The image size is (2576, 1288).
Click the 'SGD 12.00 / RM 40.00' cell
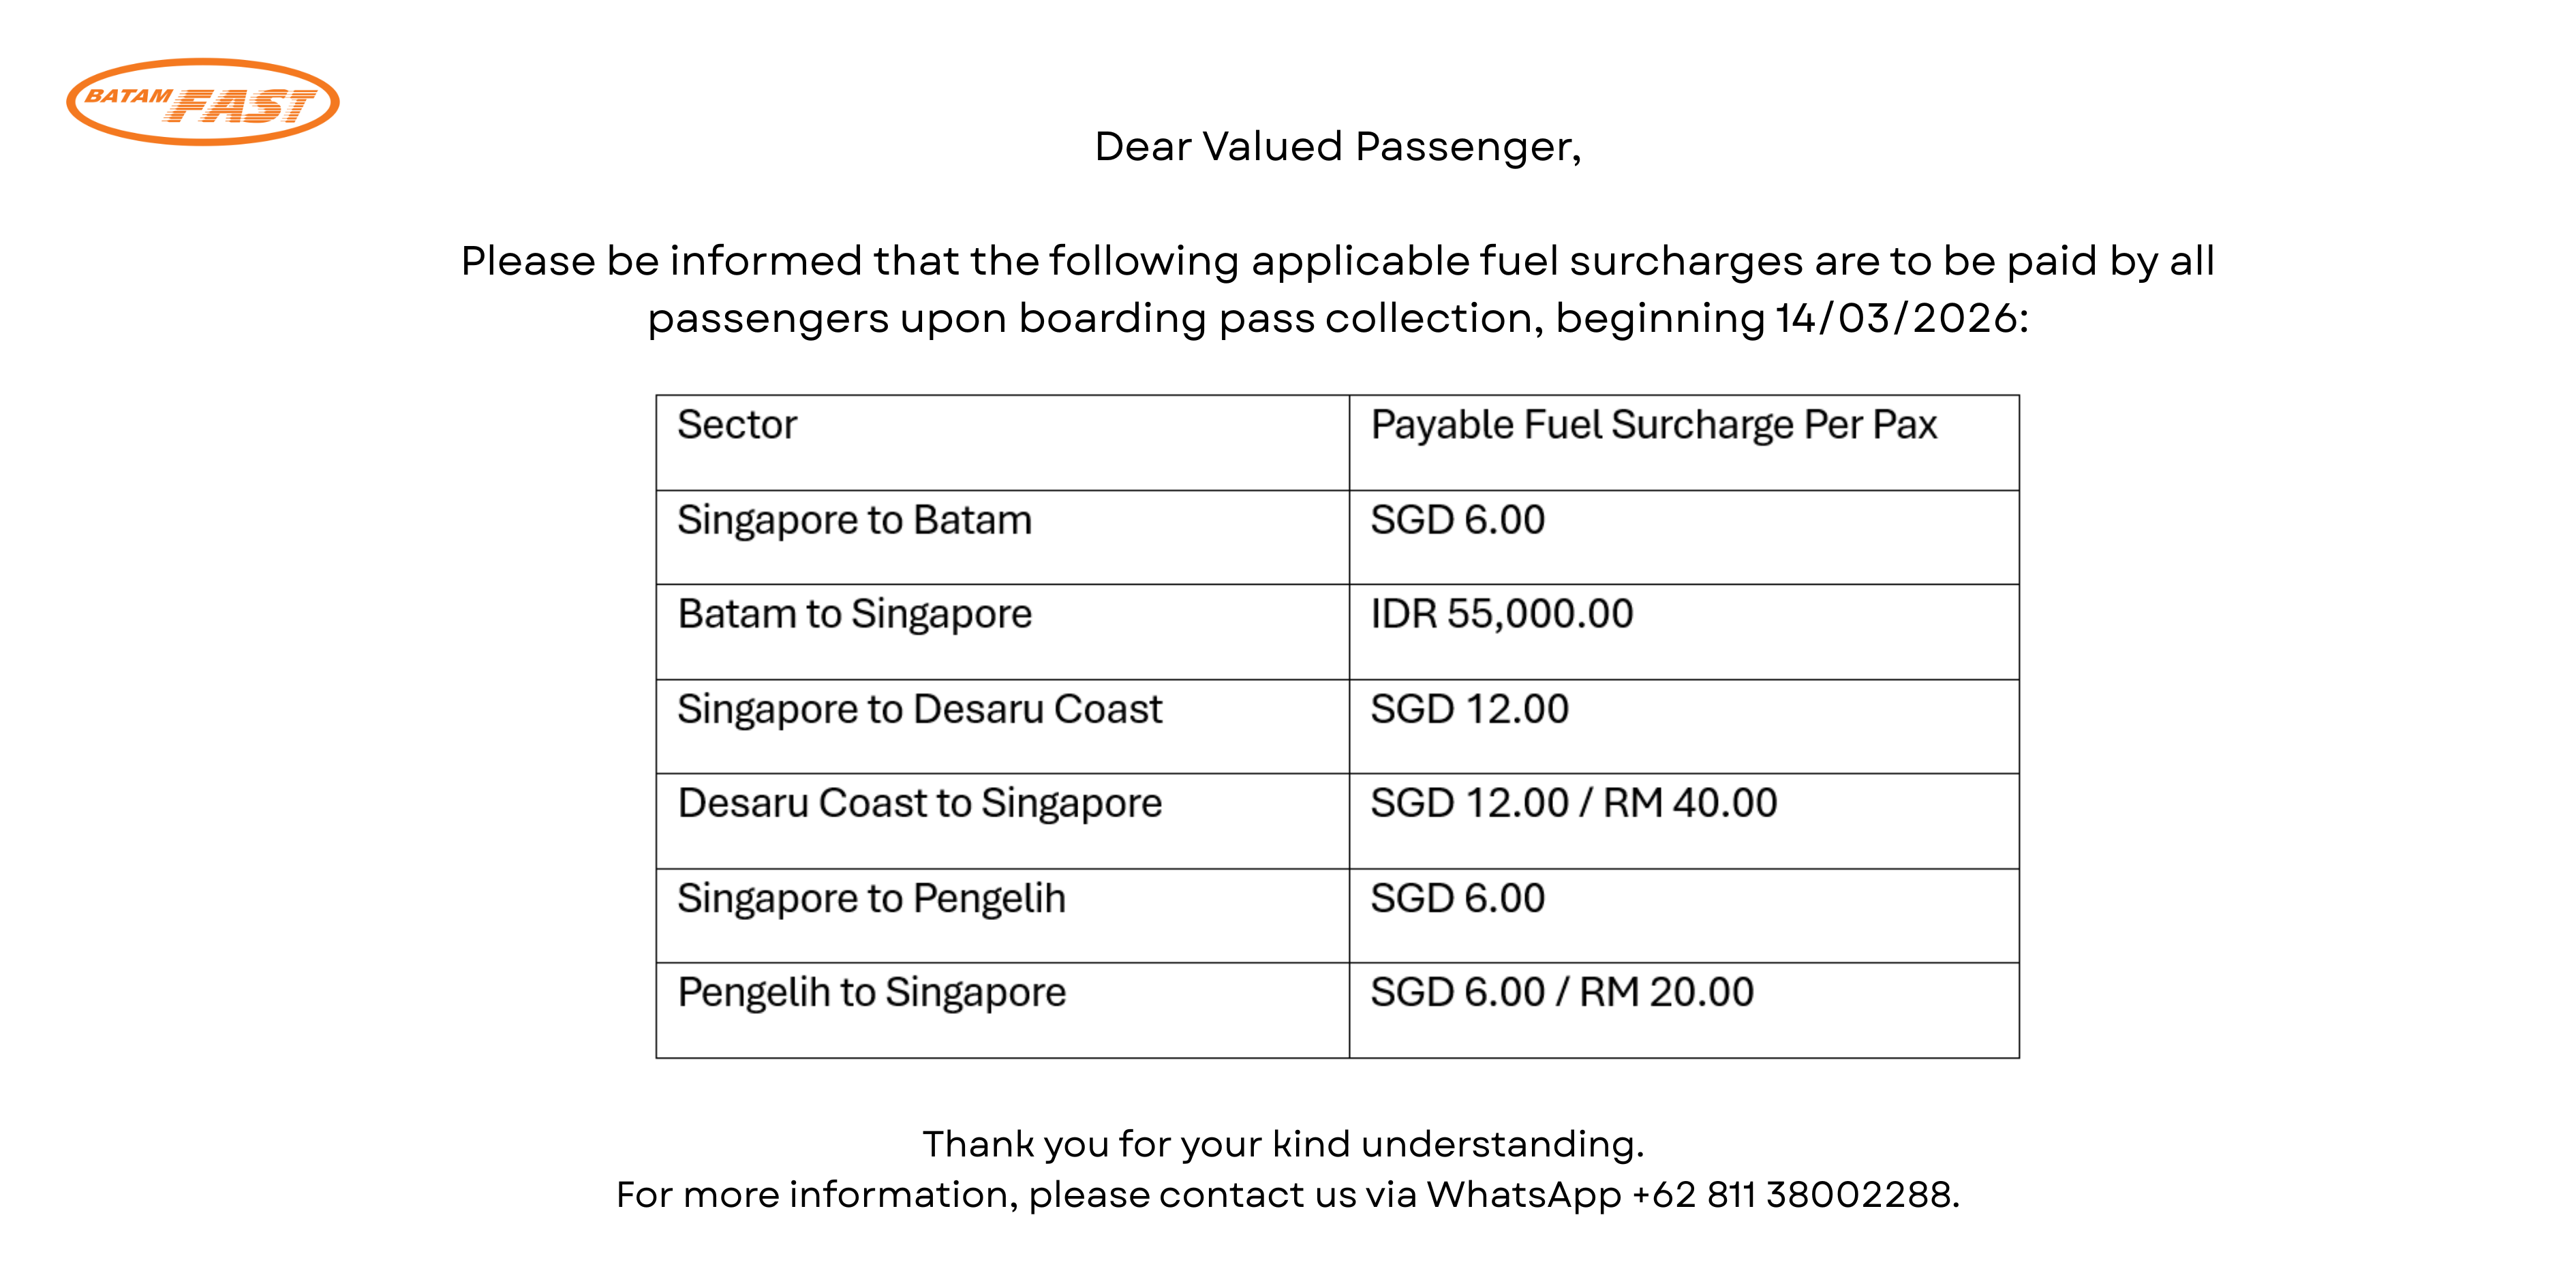[x=1573, y=803]
